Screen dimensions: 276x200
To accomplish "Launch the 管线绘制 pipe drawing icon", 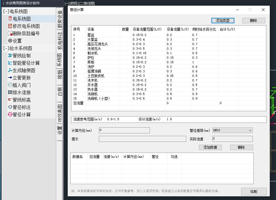I will (10, 56).
